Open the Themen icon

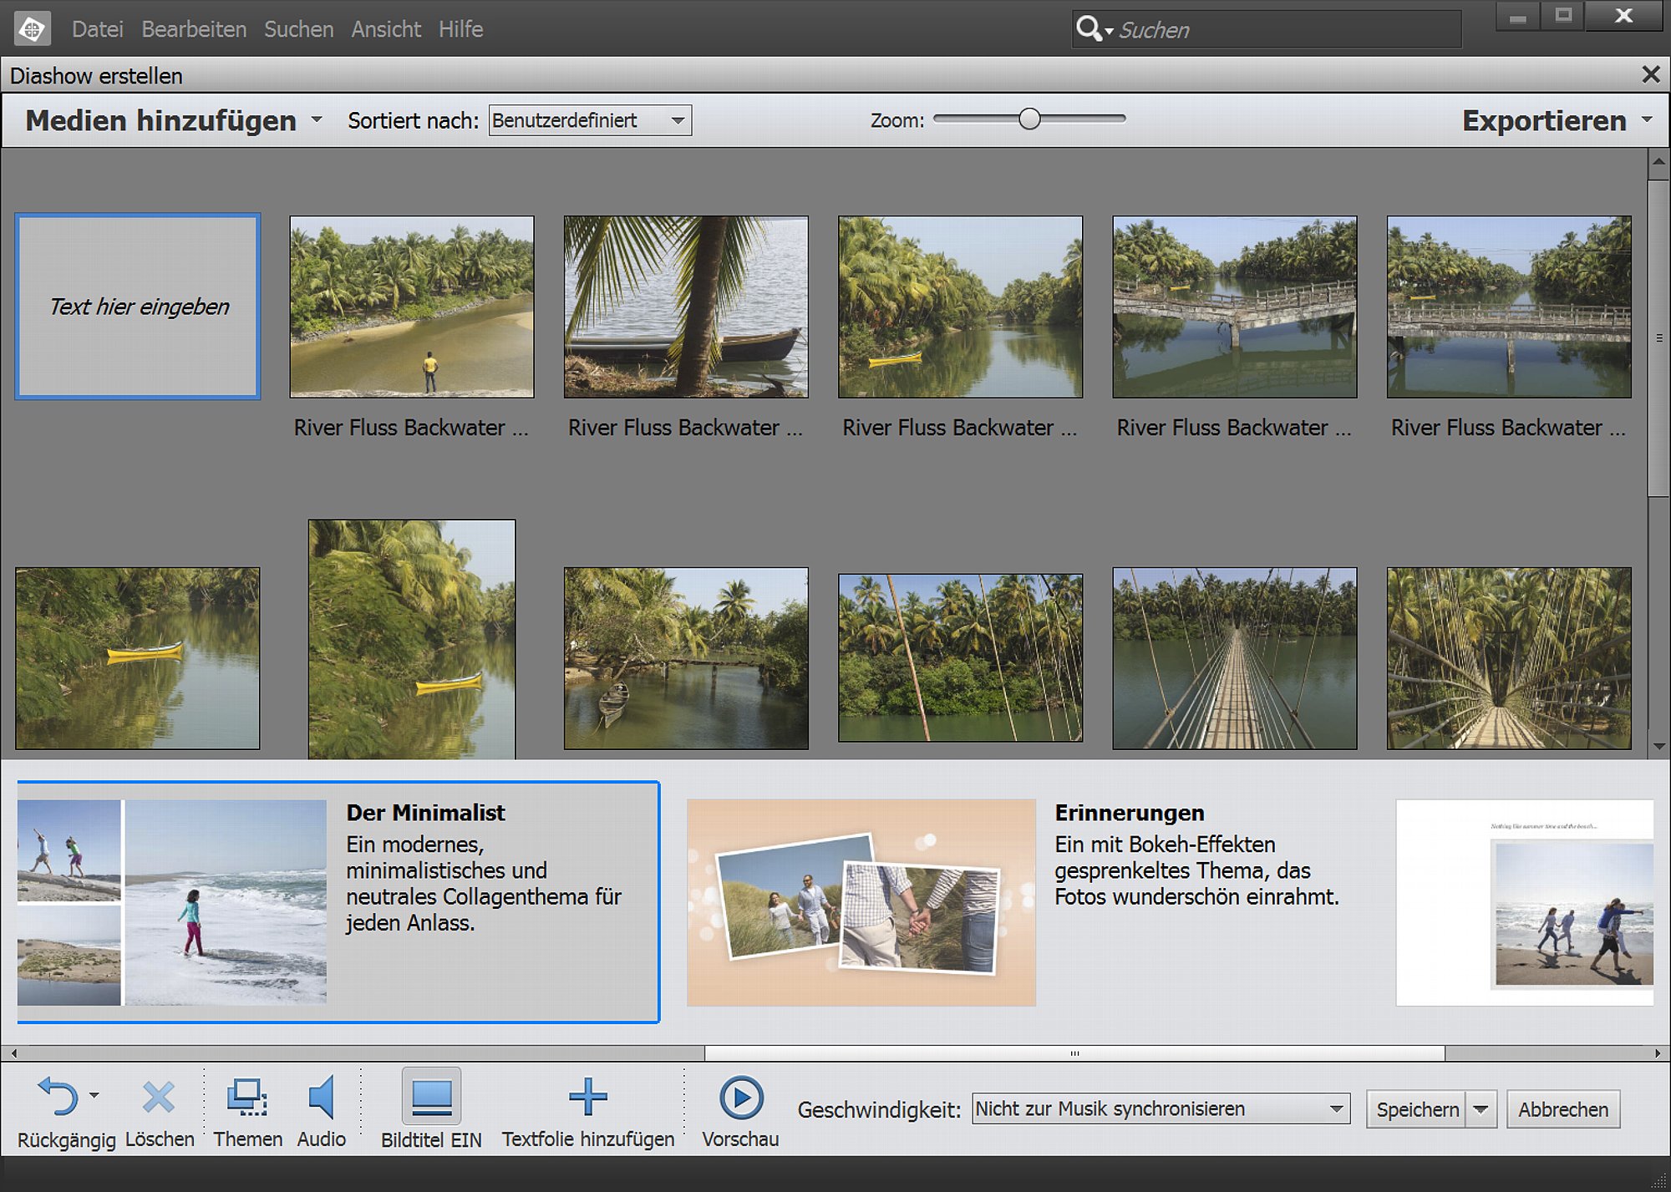[x=247, y=1097]
